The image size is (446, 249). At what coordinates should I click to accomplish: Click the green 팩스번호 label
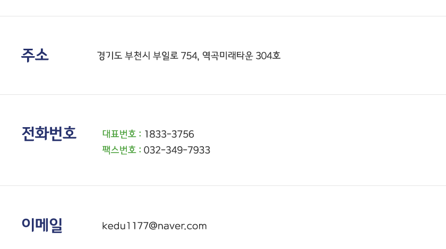coord(119,150)
